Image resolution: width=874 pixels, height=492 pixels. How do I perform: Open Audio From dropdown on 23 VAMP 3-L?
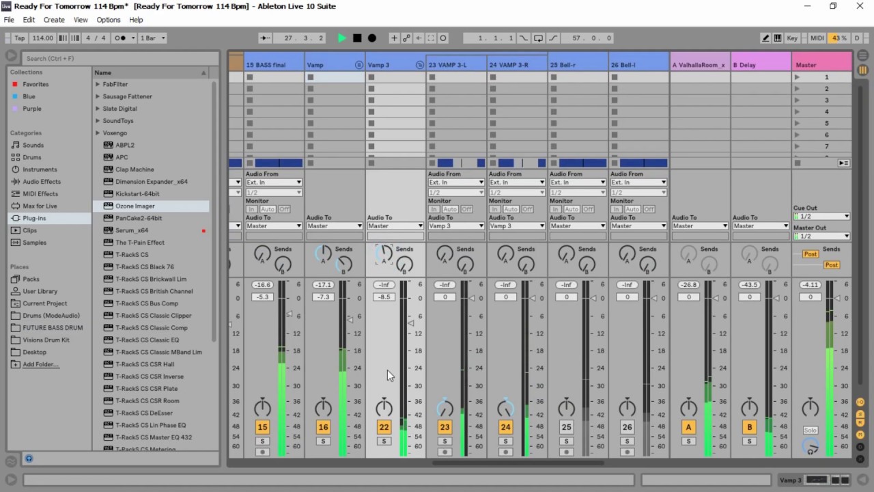tap(455, 182)
